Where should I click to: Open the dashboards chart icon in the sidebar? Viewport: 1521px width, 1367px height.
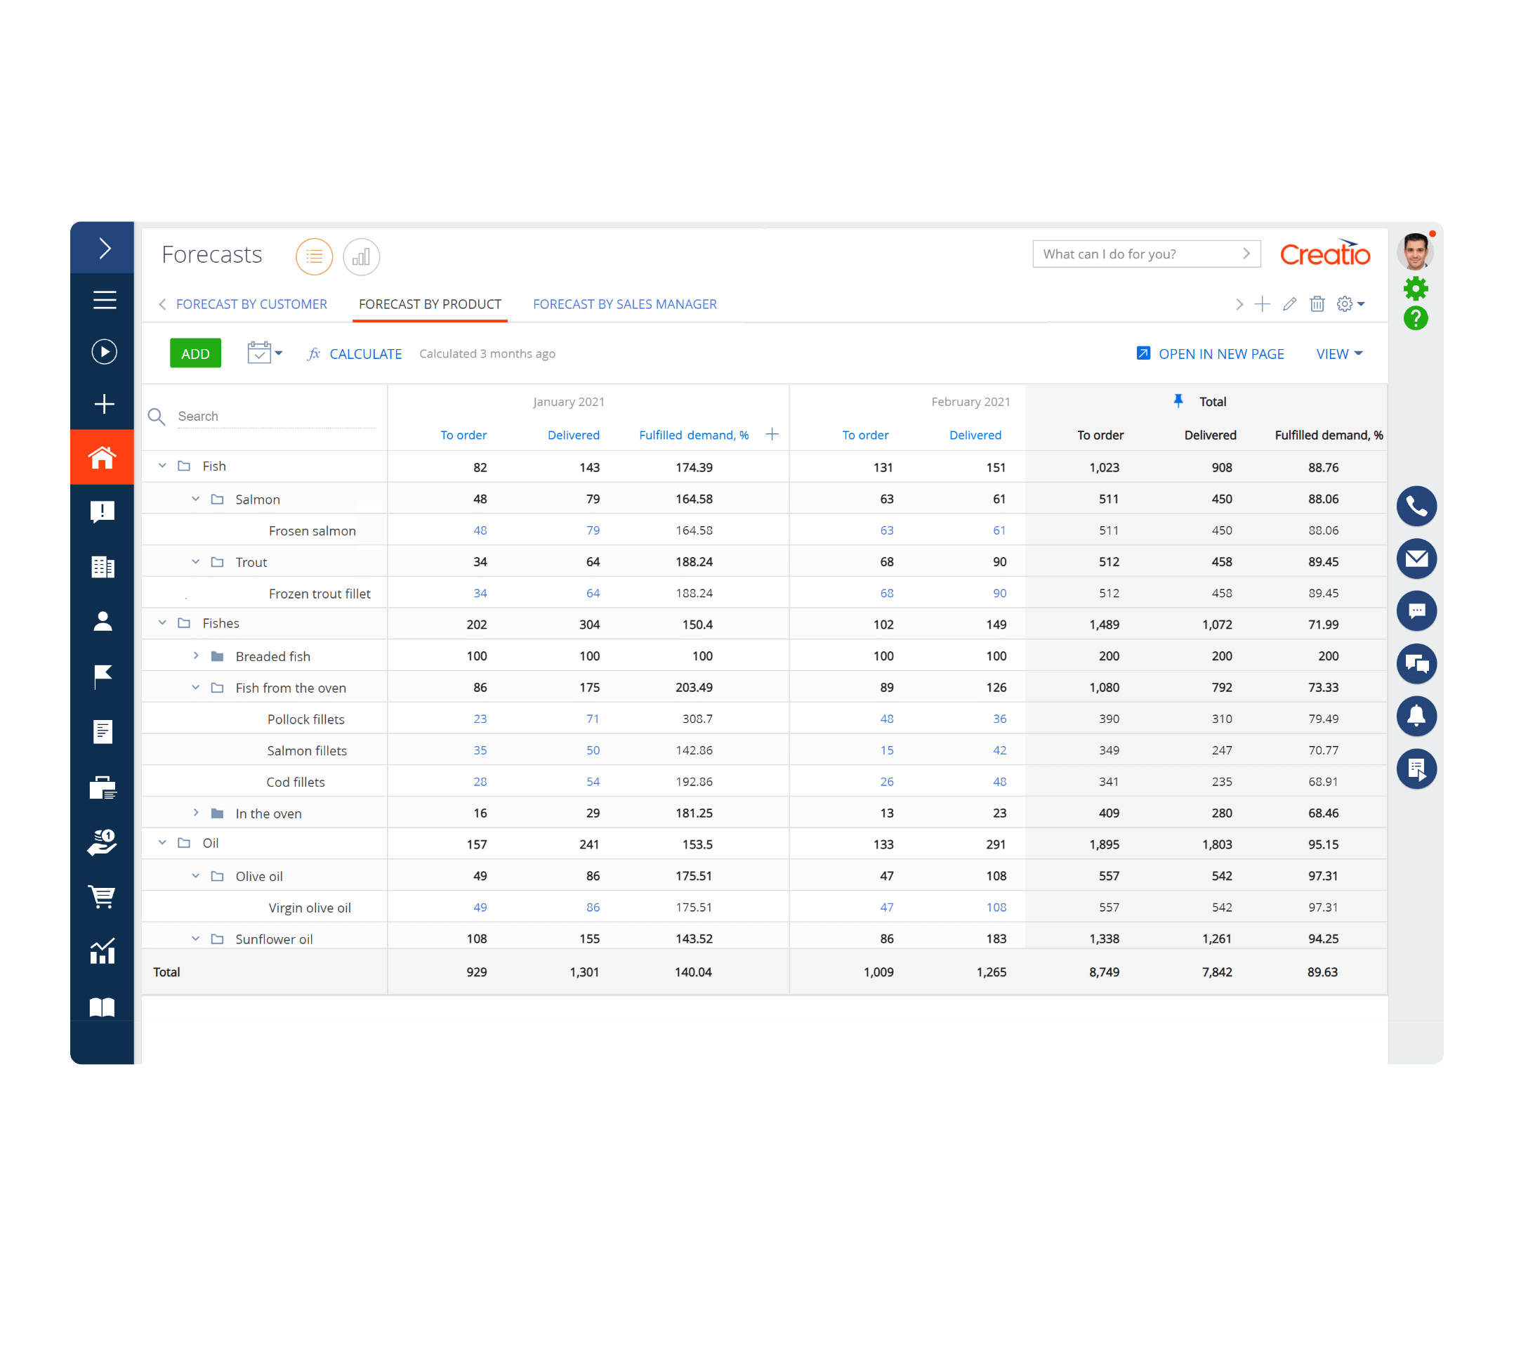[x=103, y=952]
